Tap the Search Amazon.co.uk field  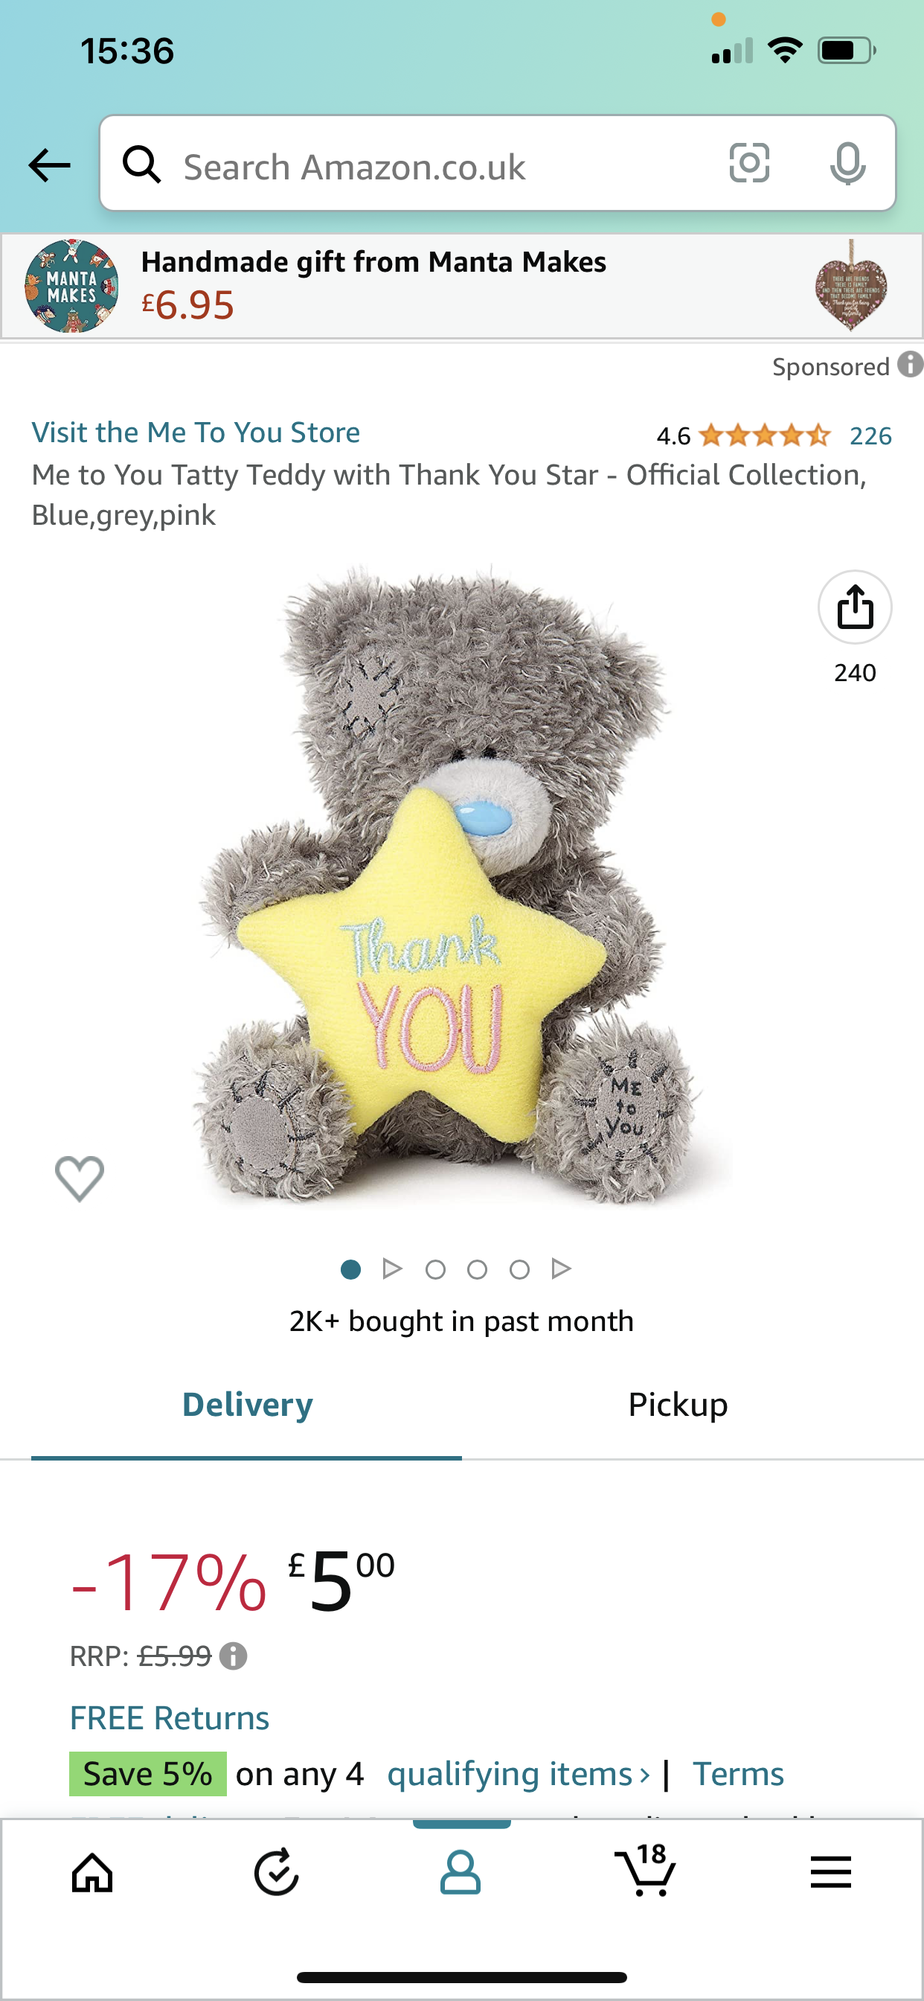[x=434, y=165]
